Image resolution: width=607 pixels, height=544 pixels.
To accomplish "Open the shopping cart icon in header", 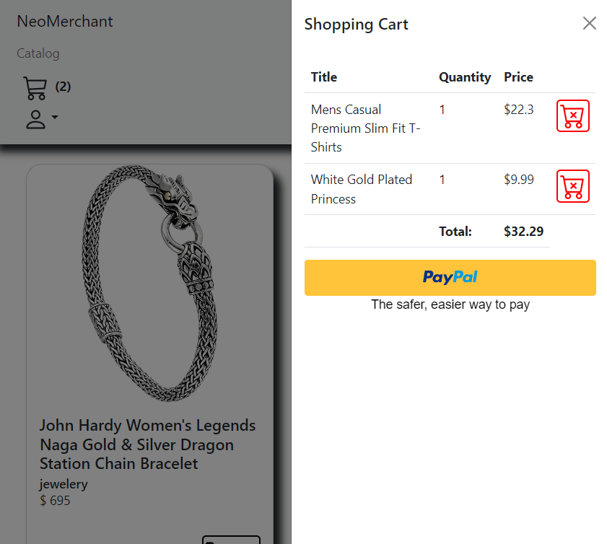I will pos(35,88).
